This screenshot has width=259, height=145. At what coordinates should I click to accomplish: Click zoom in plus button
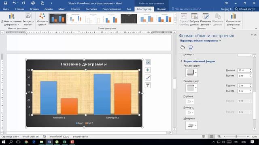[x=248, y=137]
